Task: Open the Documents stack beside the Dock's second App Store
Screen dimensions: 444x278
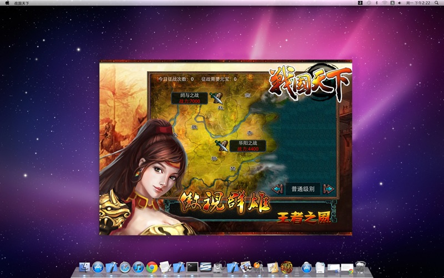Action: pos(320,267)
